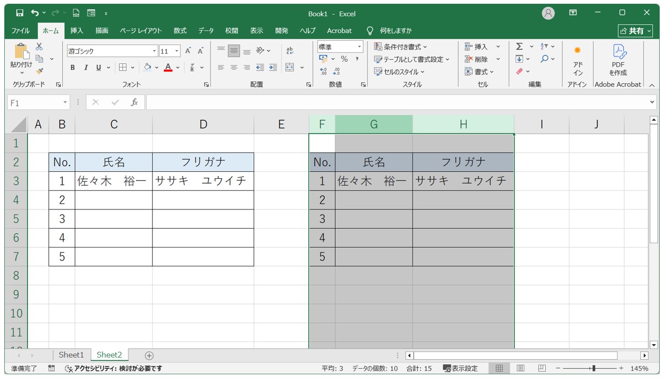Click the Clear eraser icon
This screenshot has width=664, height=378.
(519, 71)
